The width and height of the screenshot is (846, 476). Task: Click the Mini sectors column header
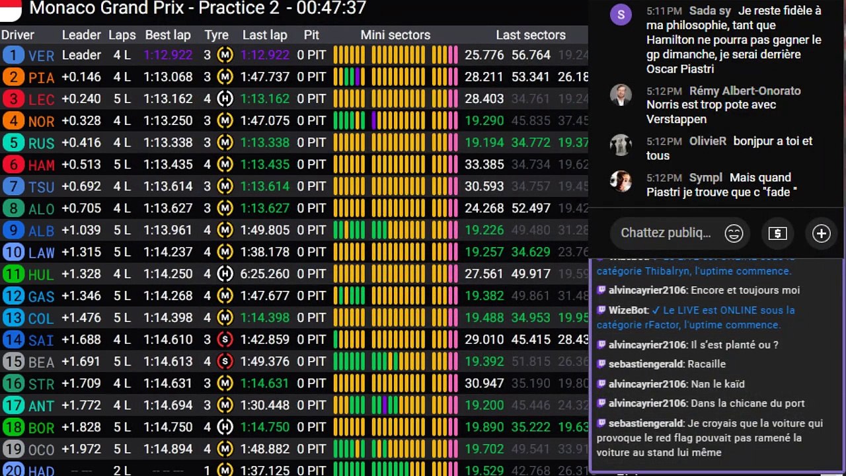click(x=395, y=35)
